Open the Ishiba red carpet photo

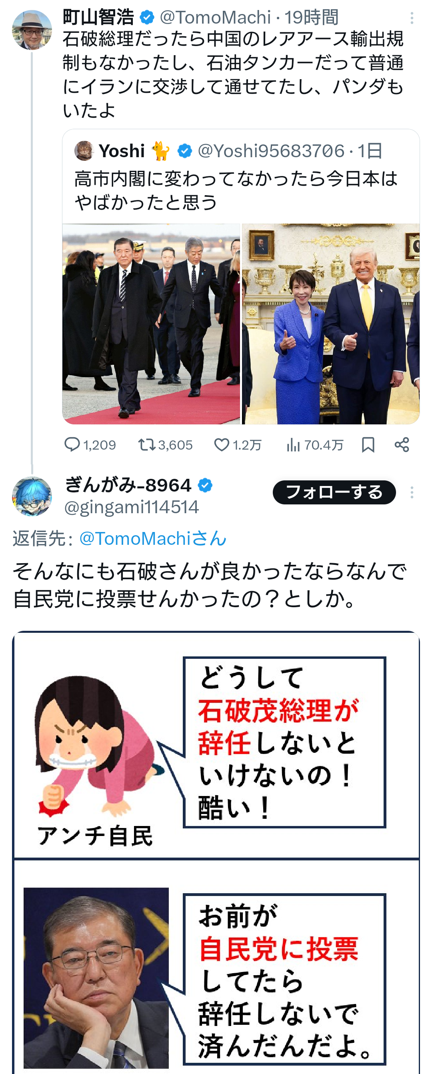pos(151,324)
